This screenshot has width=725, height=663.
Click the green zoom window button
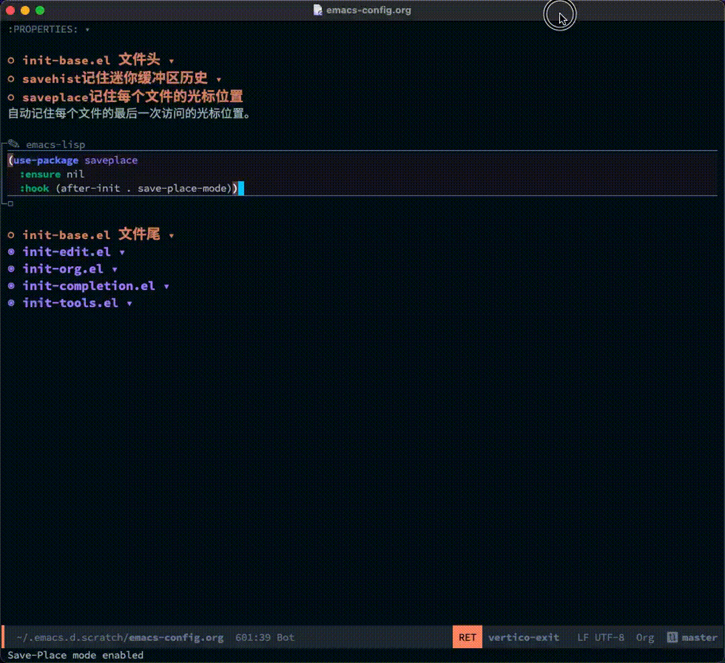(40, 10)
